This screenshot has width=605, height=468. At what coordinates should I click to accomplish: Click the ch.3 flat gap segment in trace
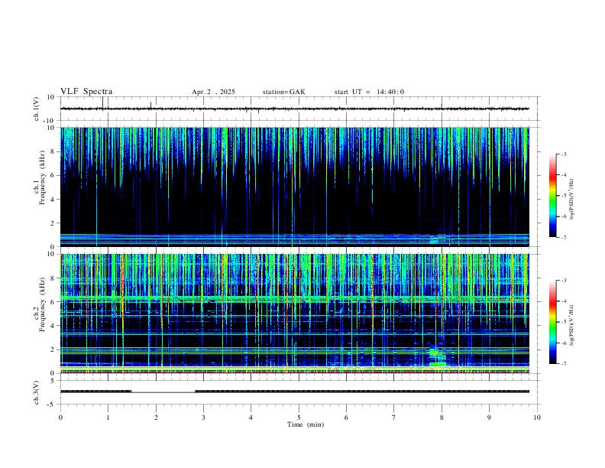tap(163, 392)
